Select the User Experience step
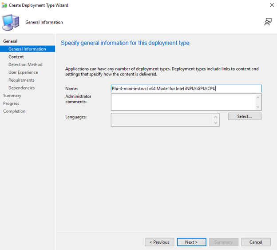The image size is (277, 250). coord(23,72)
